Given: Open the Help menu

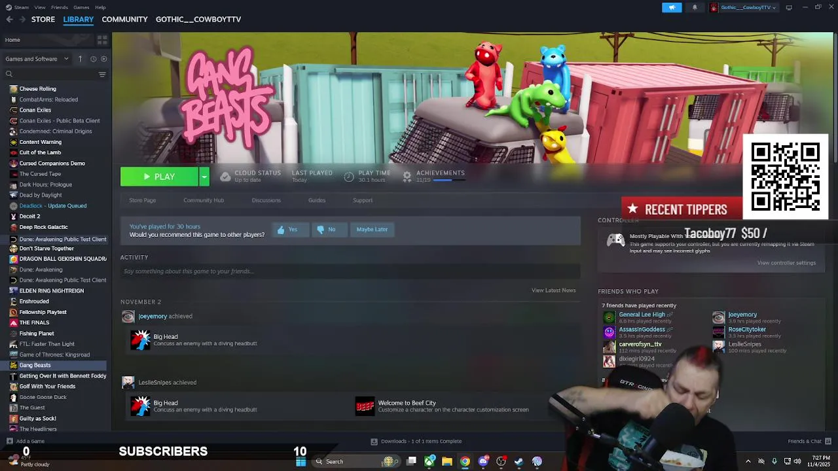Looking at the screenshot, I should click(x=100, y=7).
